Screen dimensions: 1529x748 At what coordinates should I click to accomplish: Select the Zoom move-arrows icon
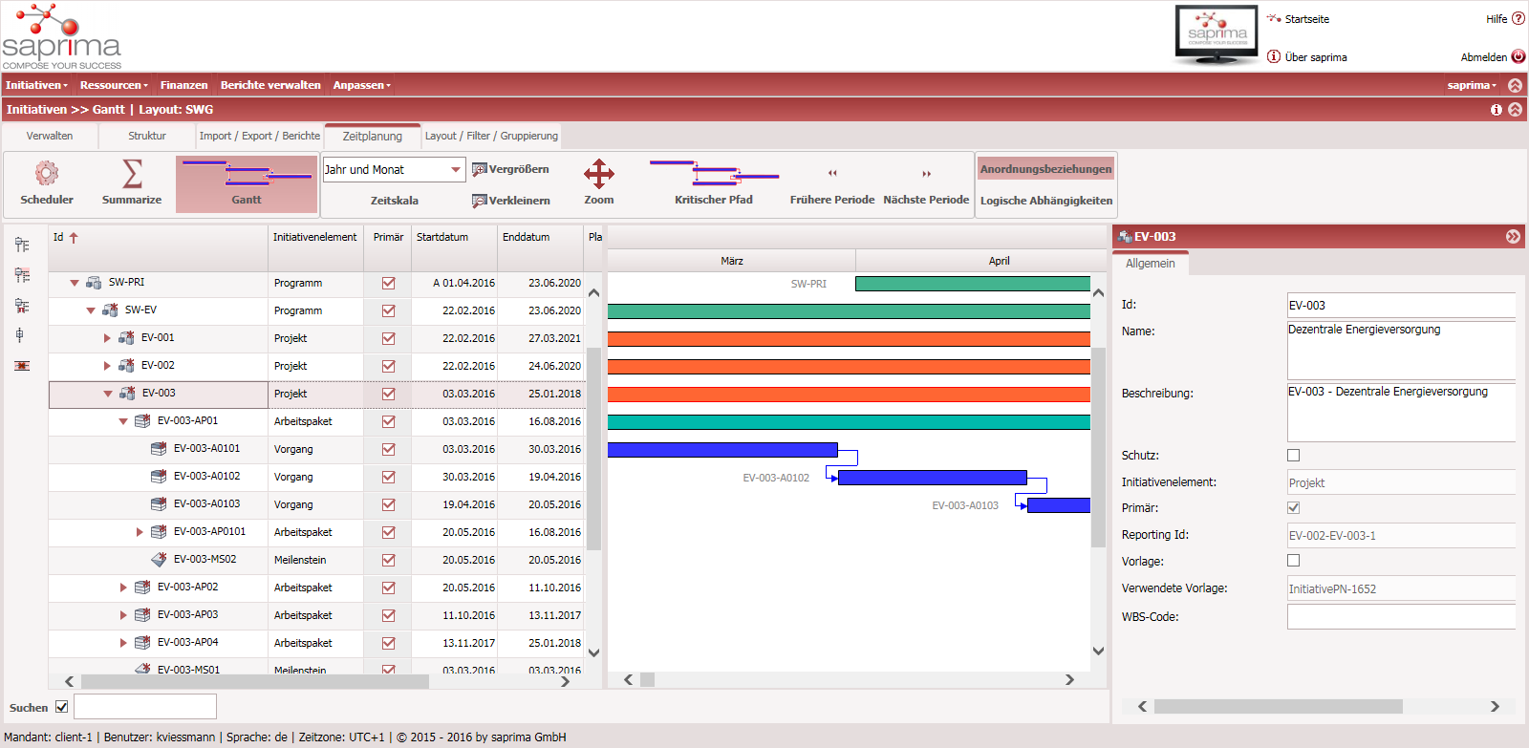(599, 174)
